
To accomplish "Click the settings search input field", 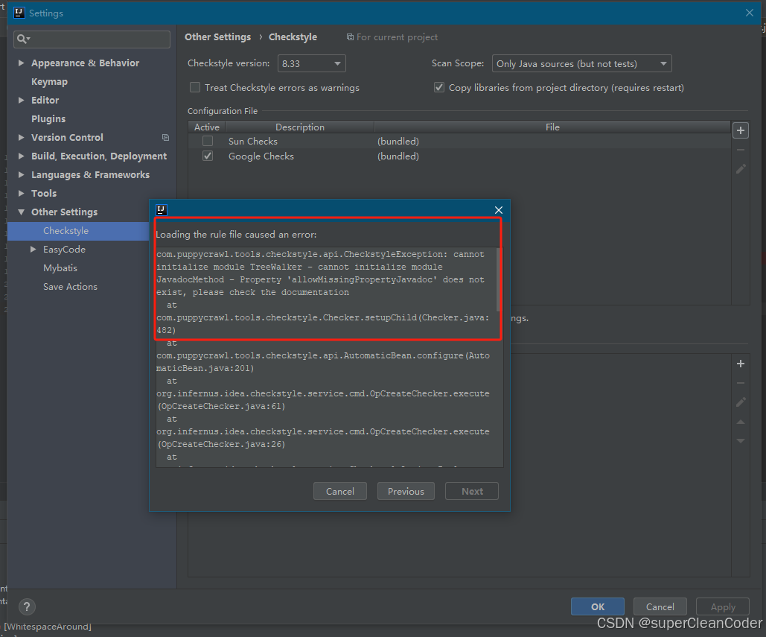I will pos(92,39).
